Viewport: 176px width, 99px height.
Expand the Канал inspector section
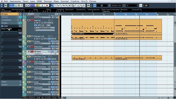pyautogui.click(x=11, y=82)
